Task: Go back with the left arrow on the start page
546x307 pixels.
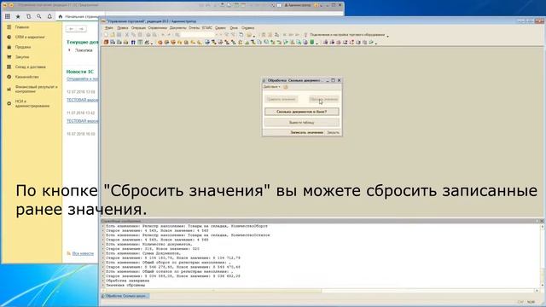Action: tap(72, 29)
